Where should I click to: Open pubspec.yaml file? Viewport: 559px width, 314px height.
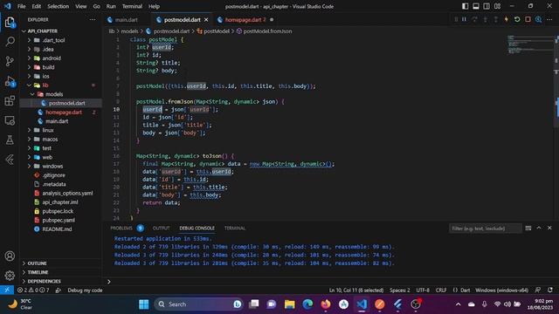click(59, 221)
